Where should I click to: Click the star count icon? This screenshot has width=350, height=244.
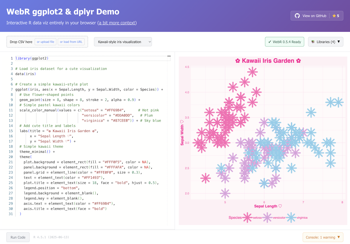click(x=334, y=16)
